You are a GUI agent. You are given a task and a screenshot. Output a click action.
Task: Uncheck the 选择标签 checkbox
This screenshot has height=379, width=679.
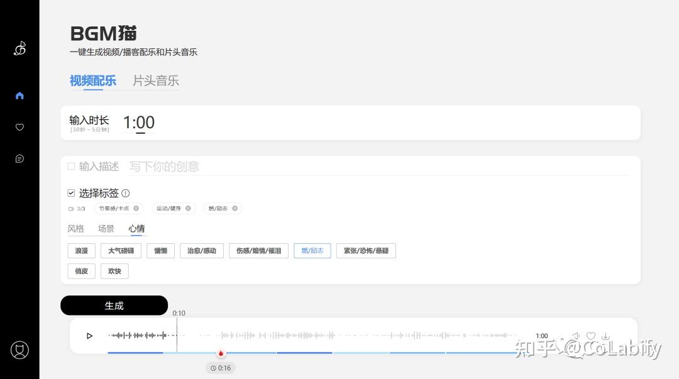pyautogui.click(x=71, y=193)
